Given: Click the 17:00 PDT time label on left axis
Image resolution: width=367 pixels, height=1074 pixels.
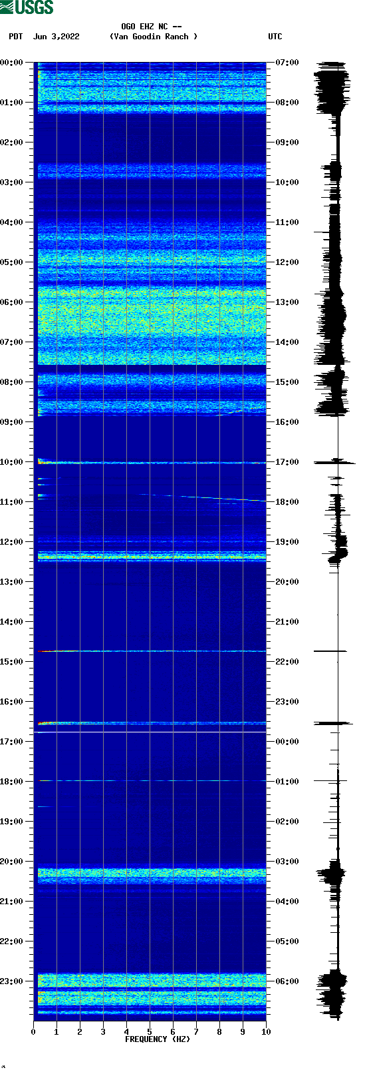Looking at the screenshot, I should pyautogui.click(x=12, y=742).
